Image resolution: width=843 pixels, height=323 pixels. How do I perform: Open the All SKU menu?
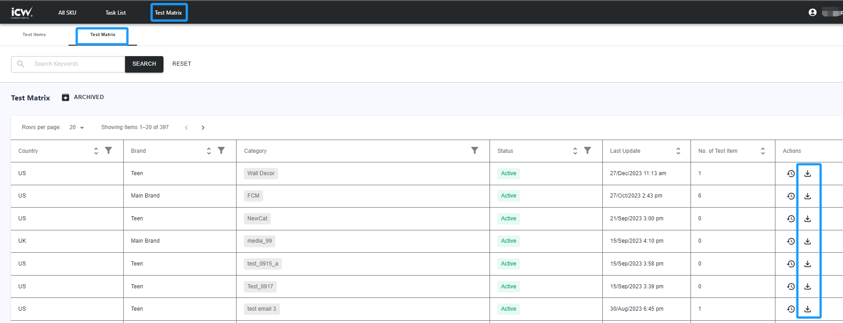click(67, 13)
